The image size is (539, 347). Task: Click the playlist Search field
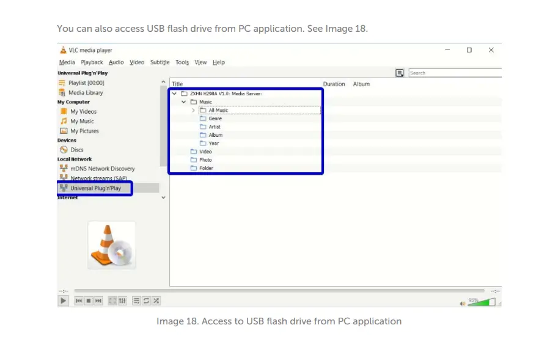coord(455,73)
